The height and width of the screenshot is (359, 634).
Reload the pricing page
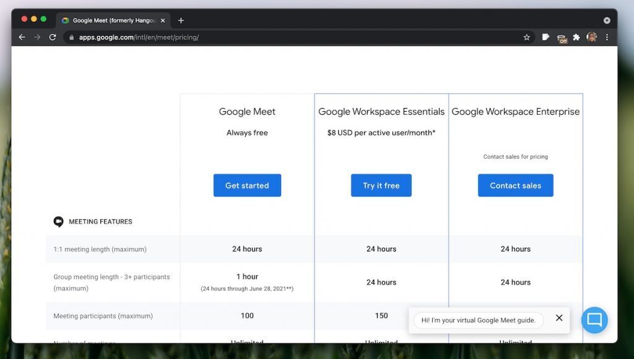[52, 36]
